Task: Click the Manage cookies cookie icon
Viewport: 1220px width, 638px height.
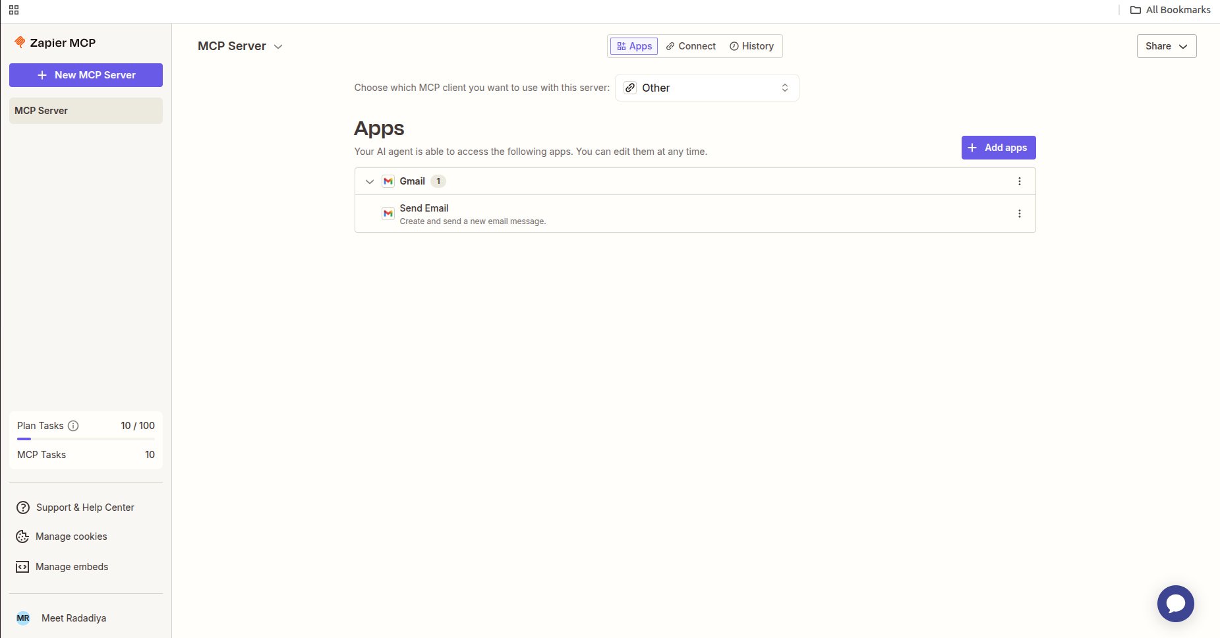Action: click(22, 536)
